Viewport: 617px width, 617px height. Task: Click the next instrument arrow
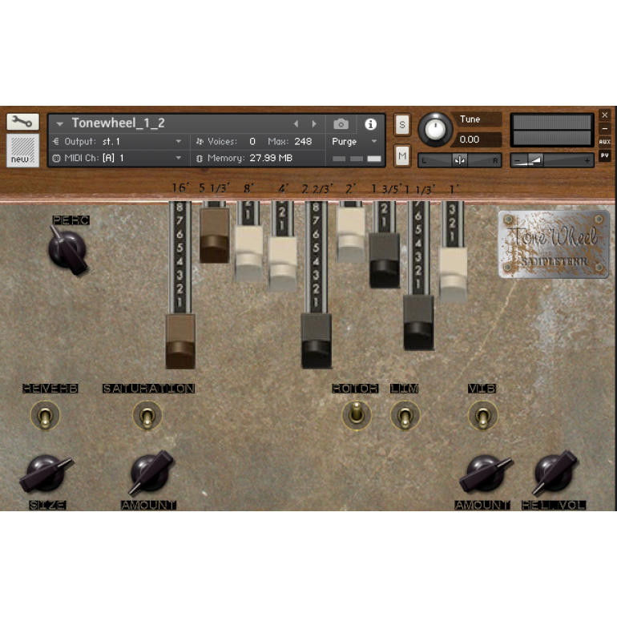coord(314,124)
